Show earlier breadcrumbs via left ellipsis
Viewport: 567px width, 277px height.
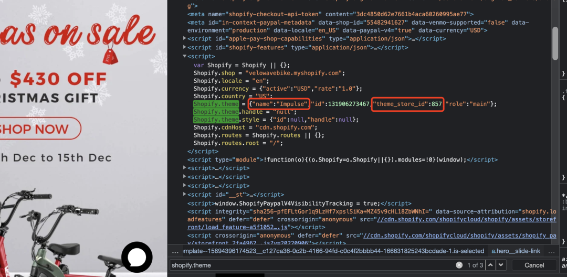175,251
